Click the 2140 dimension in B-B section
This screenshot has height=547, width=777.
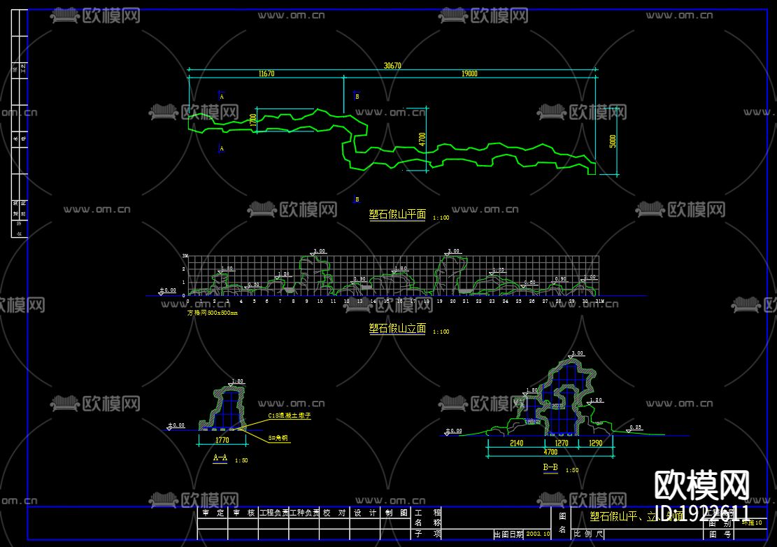pyautogui.click(x=516, y=443)
